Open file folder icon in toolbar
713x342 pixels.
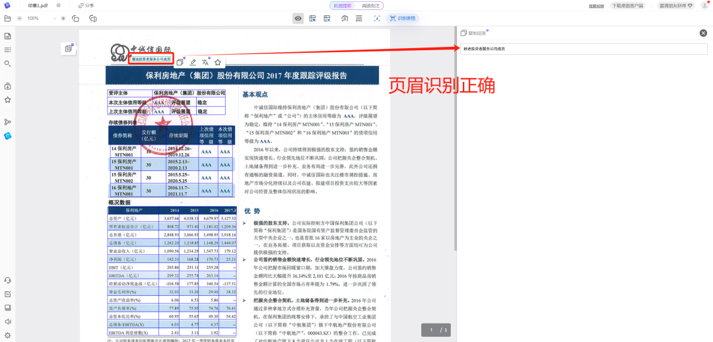(7, 18)
